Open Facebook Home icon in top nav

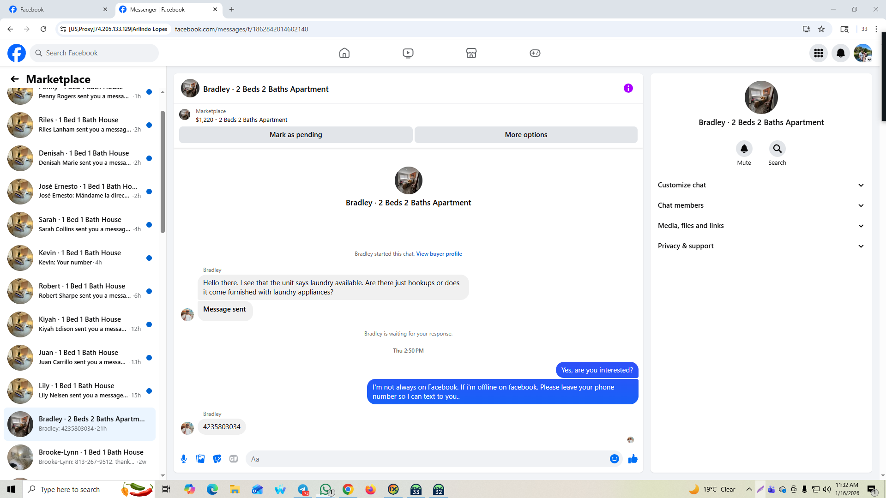click(x=344, y=53)
